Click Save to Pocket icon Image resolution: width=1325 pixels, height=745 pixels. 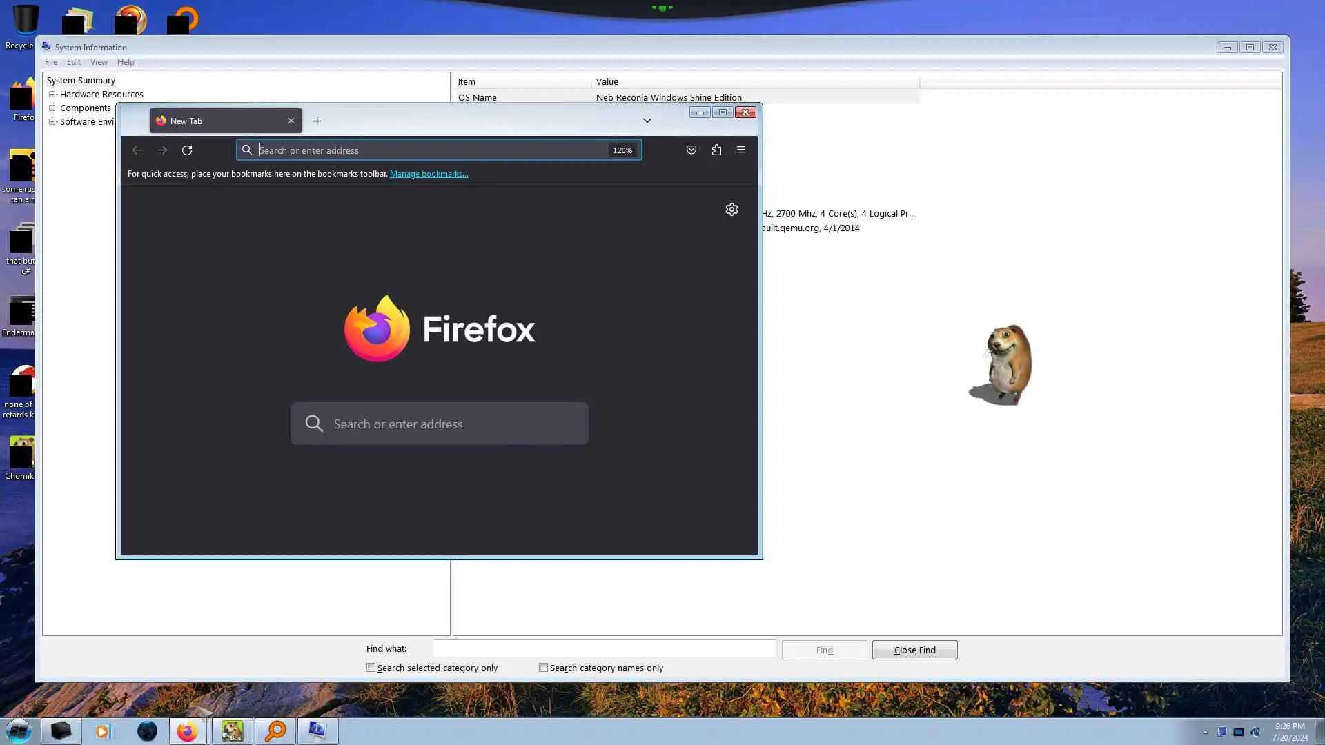691,150
